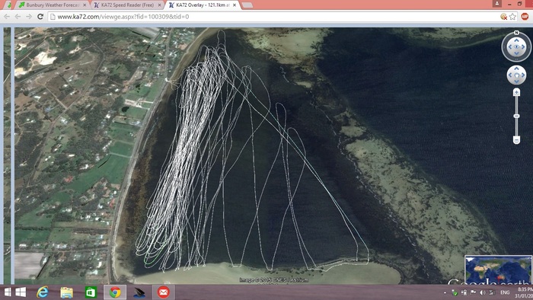The width and height of the screenshot is (533, 300).
Task: Zoom in using the plus button
Action: coord(516,92)
